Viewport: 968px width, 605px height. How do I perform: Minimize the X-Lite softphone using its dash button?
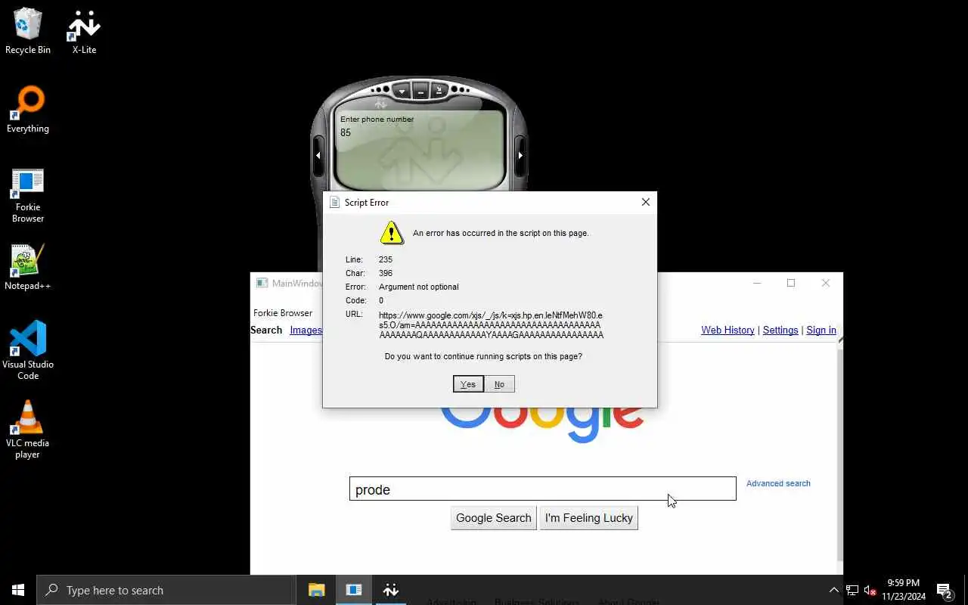tap(420, 92)
